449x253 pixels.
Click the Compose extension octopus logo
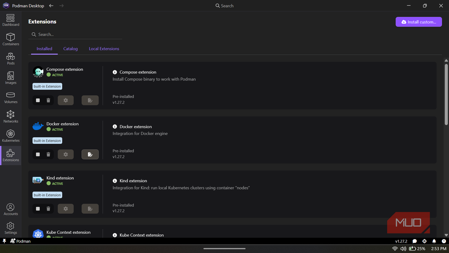tap(38, 72)
